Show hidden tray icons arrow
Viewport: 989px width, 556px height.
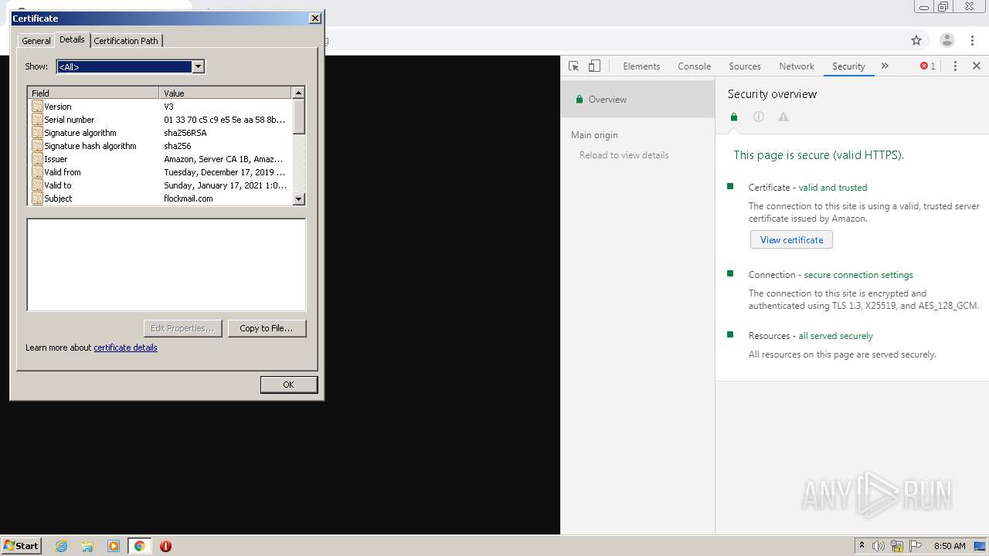pyautogui.click(x=862, y=545)
